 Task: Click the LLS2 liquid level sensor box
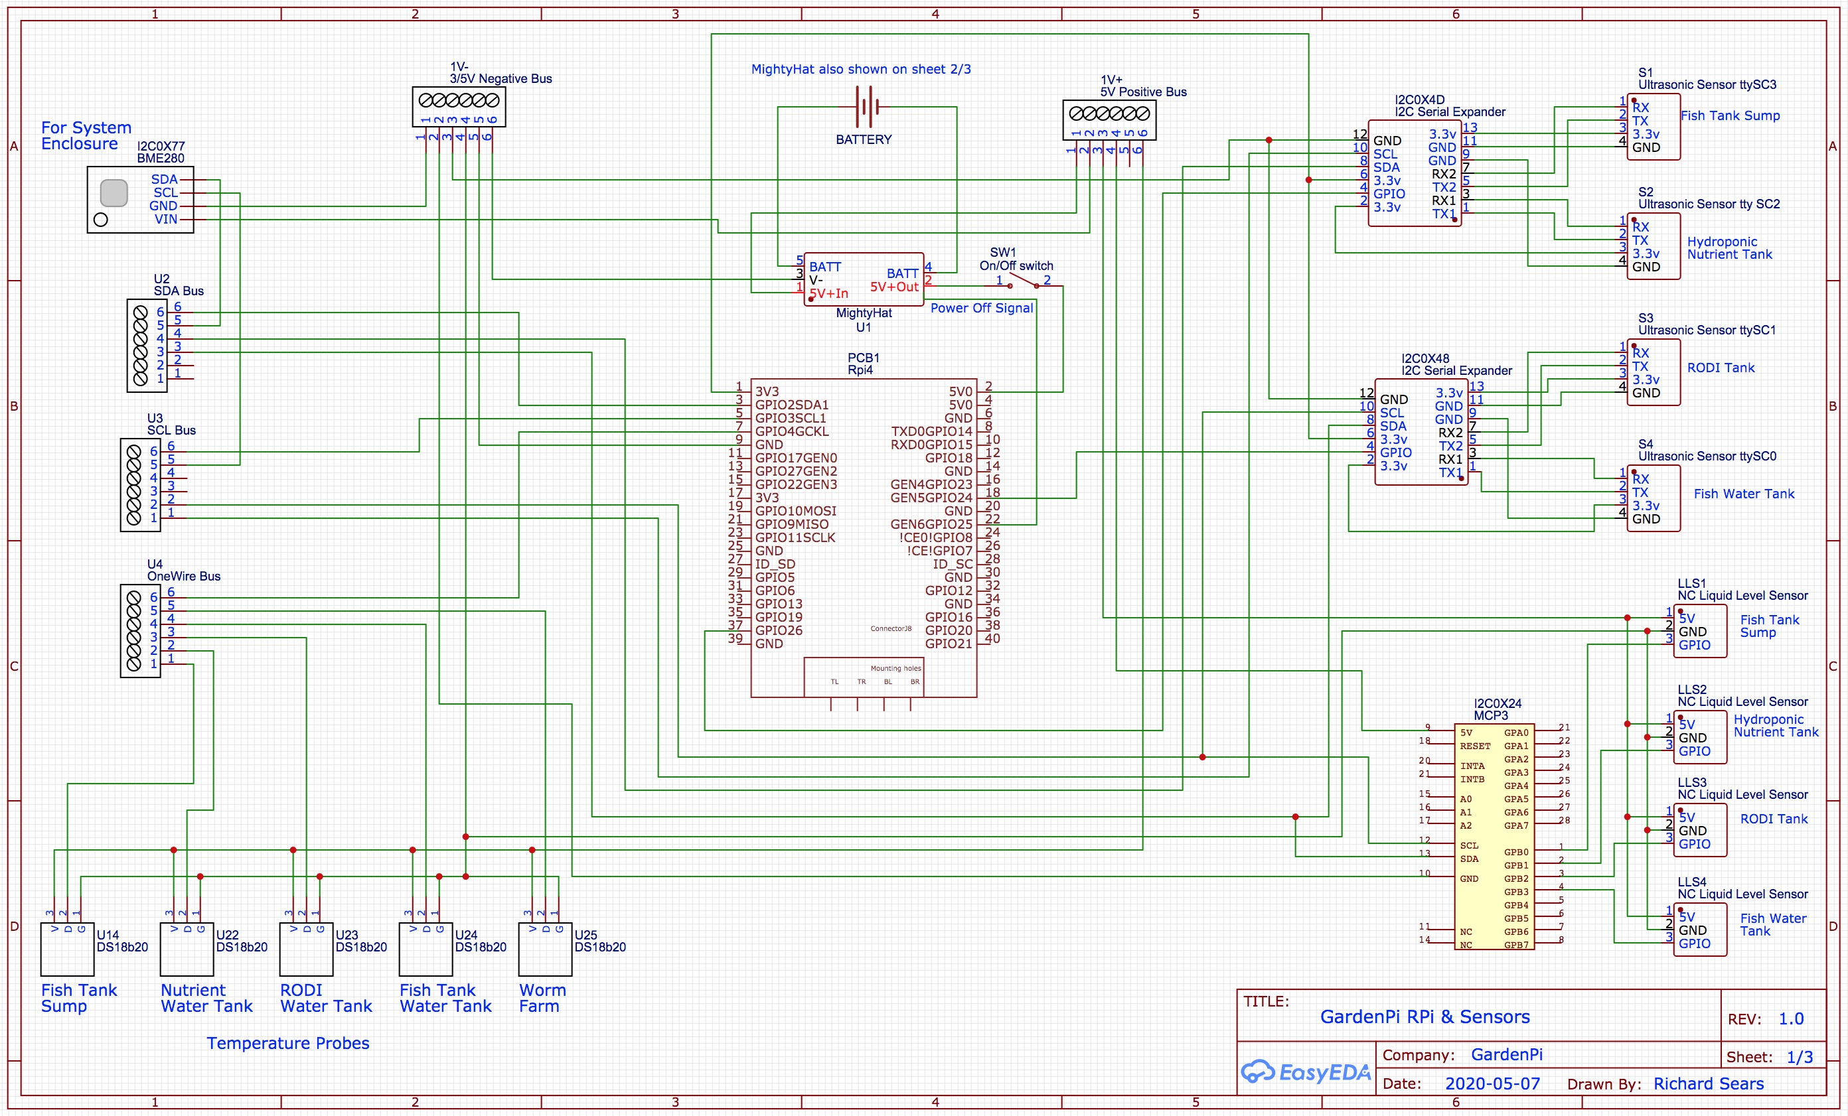click(1700, 738)
